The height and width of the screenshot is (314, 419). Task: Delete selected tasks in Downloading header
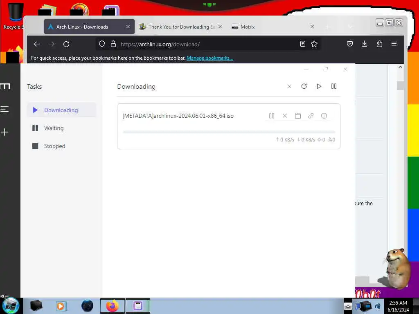click(289, 86)
